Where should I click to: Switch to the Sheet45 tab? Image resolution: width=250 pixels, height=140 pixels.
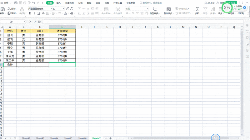[x=68, y=138]
